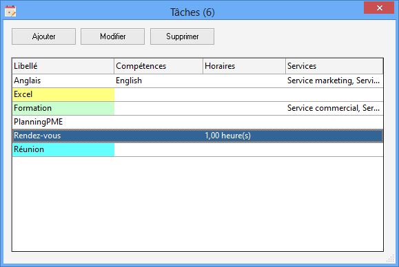Click the 1,00 heure(s) cell
Screen dimensions: 399x267
244,136
